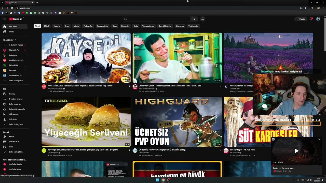Select the Tümü filter chip

tap(37, 26)
